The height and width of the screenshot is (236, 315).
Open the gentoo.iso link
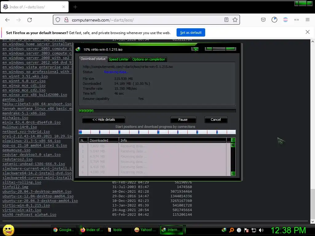click(13, 99)
